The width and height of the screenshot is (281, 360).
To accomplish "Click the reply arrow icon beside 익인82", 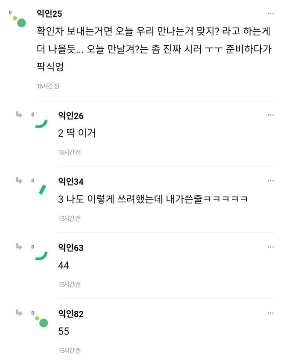I will [19, 313].
